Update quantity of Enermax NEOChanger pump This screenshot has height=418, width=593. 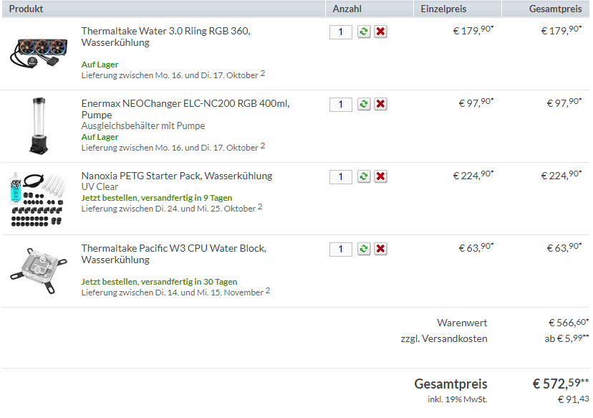pos(364,104)
